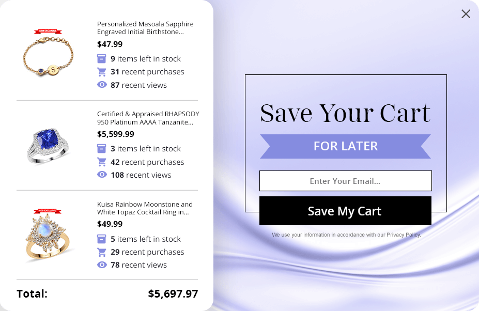The width and height of the screenshot is (479, 311).
Task: Close the Save Your Cart popup
Action: (466, 14)
